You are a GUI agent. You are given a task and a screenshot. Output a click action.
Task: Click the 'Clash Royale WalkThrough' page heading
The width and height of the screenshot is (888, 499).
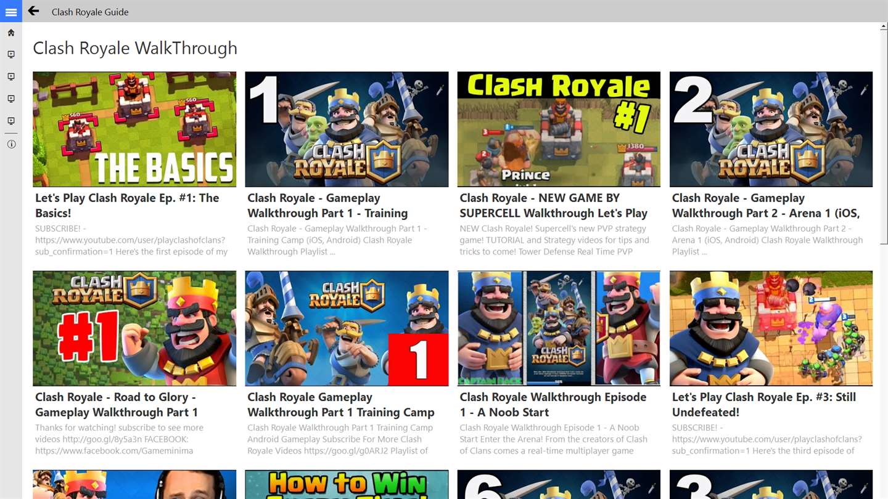pos(135,48)
